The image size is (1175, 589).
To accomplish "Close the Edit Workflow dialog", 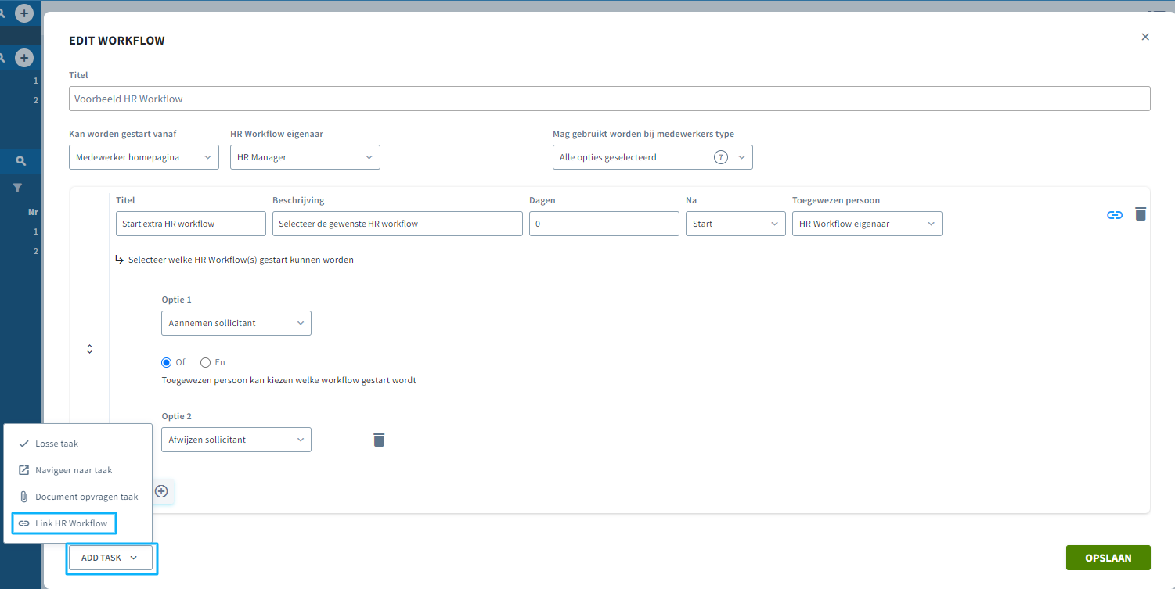I will [x=1145, y=37].
